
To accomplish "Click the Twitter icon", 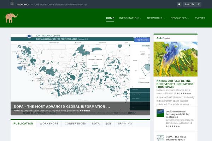I will click(179, 4).
